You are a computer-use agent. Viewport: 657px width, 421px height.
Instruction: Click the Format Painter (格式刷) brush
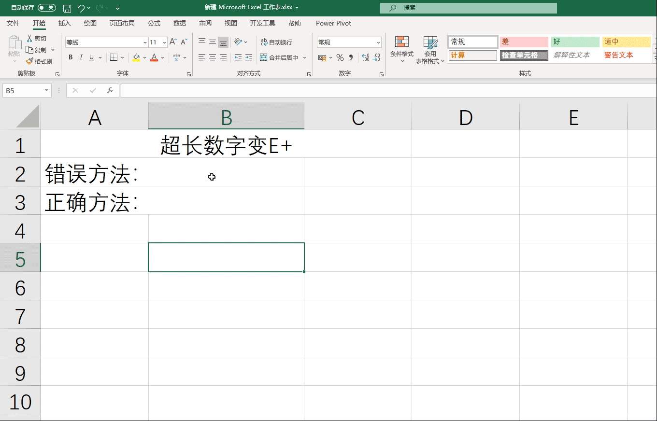coord(39,61)
